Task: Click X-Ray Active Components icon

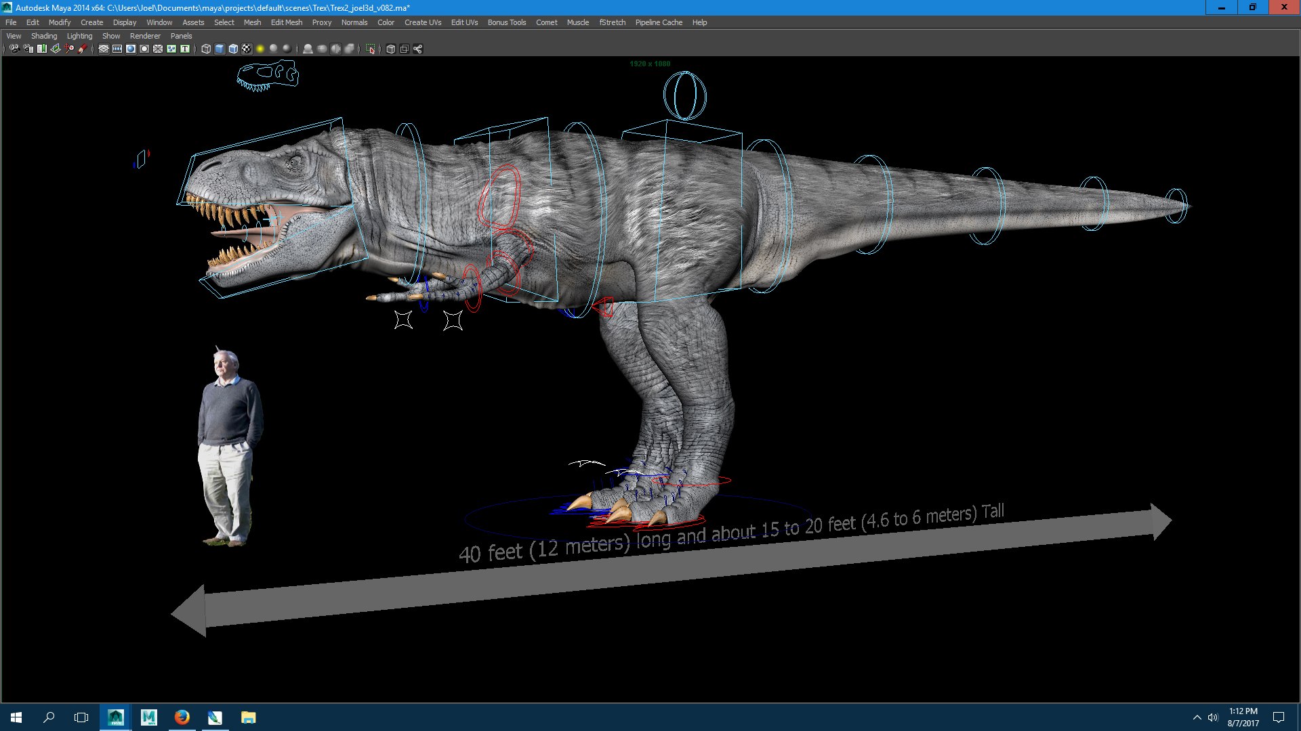Action: (x=405, y=49)
